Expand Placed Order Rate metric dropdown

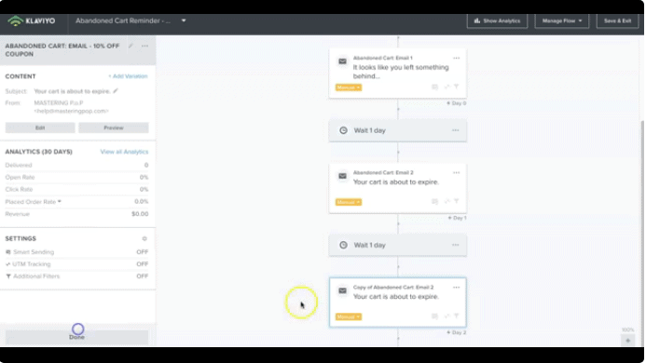pyautogui.click(x=60, y=202)
